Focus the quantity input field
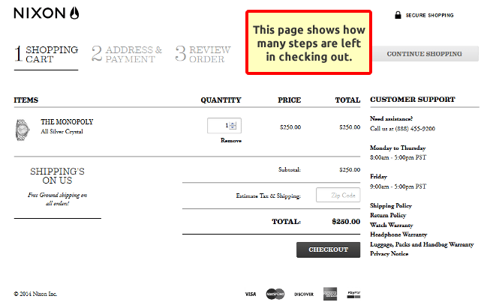 [224, 125]
